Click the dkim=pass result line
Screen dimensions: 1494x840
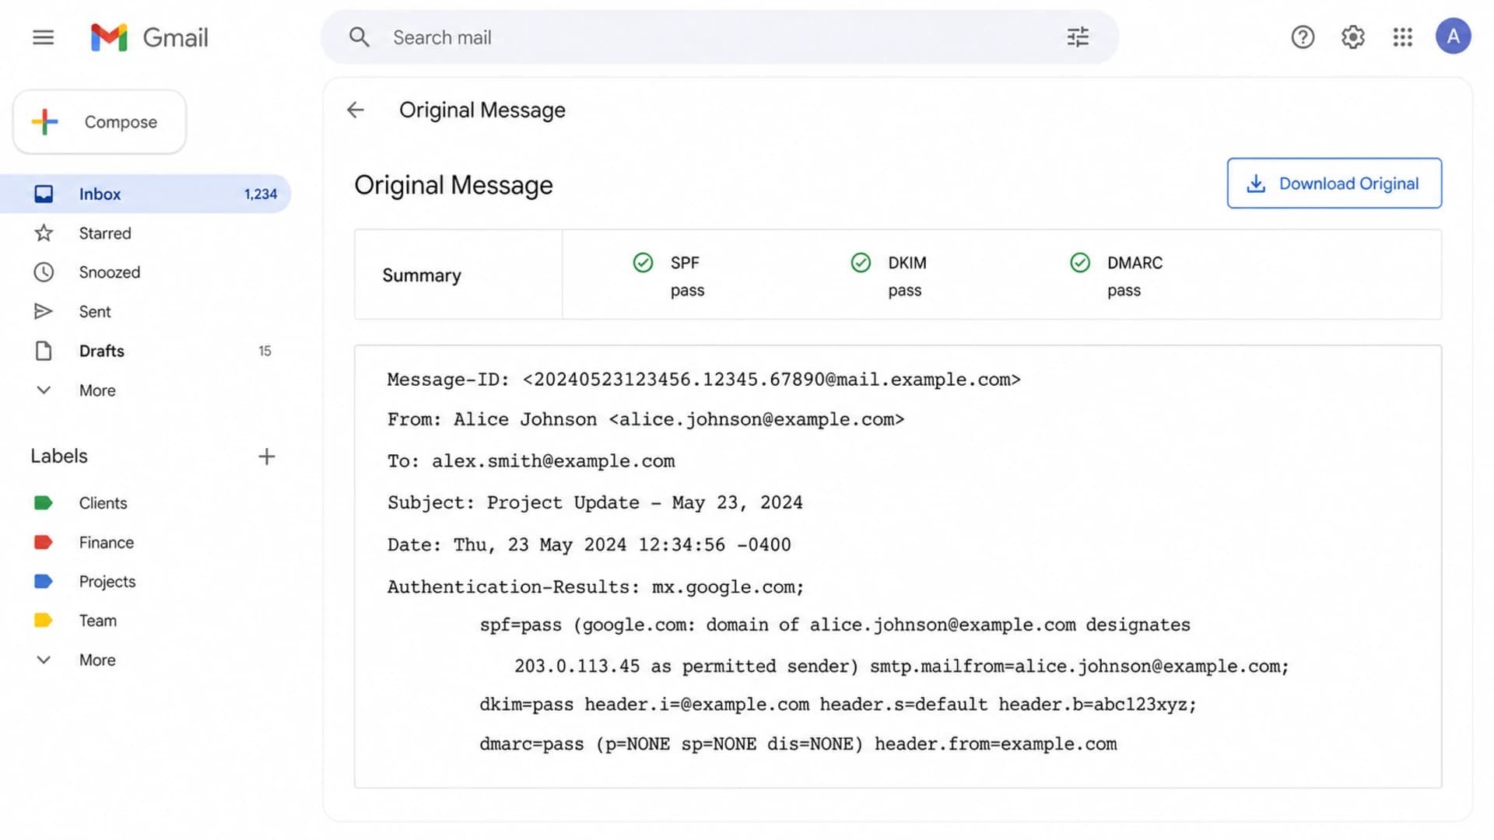[838, 705]
